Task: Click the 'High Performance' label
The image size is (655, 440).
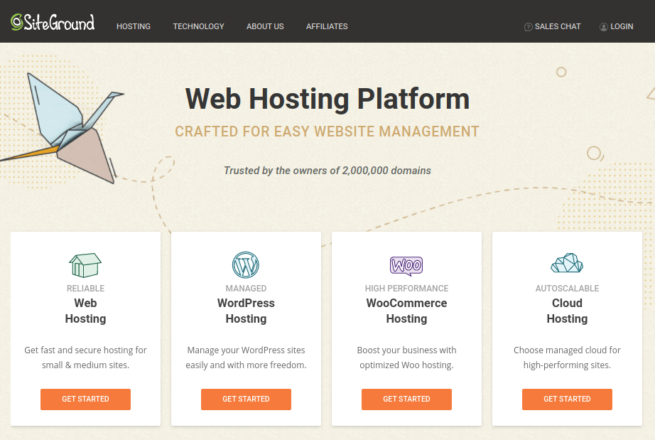Action: click(x=406, y=289)
